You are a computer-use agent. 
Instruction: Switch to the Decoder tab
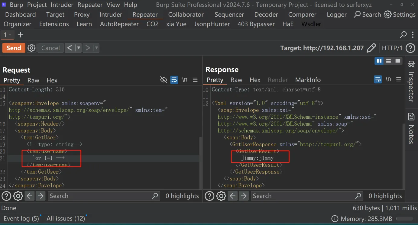pos(266,14)
